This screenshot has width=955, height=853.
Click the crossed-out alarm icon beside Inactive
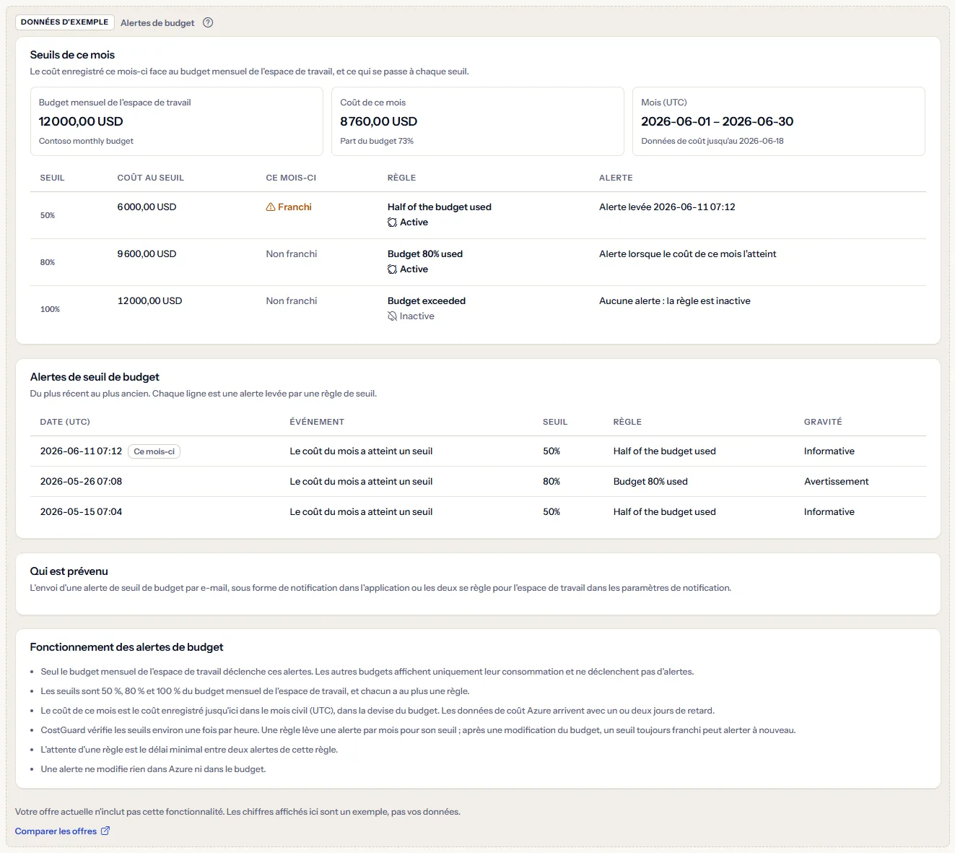tap(392, 316)
